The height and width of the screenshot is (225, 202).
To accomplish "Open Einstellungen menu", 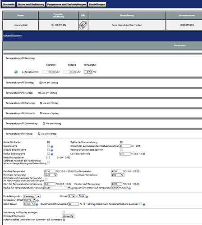I will 97,4.
